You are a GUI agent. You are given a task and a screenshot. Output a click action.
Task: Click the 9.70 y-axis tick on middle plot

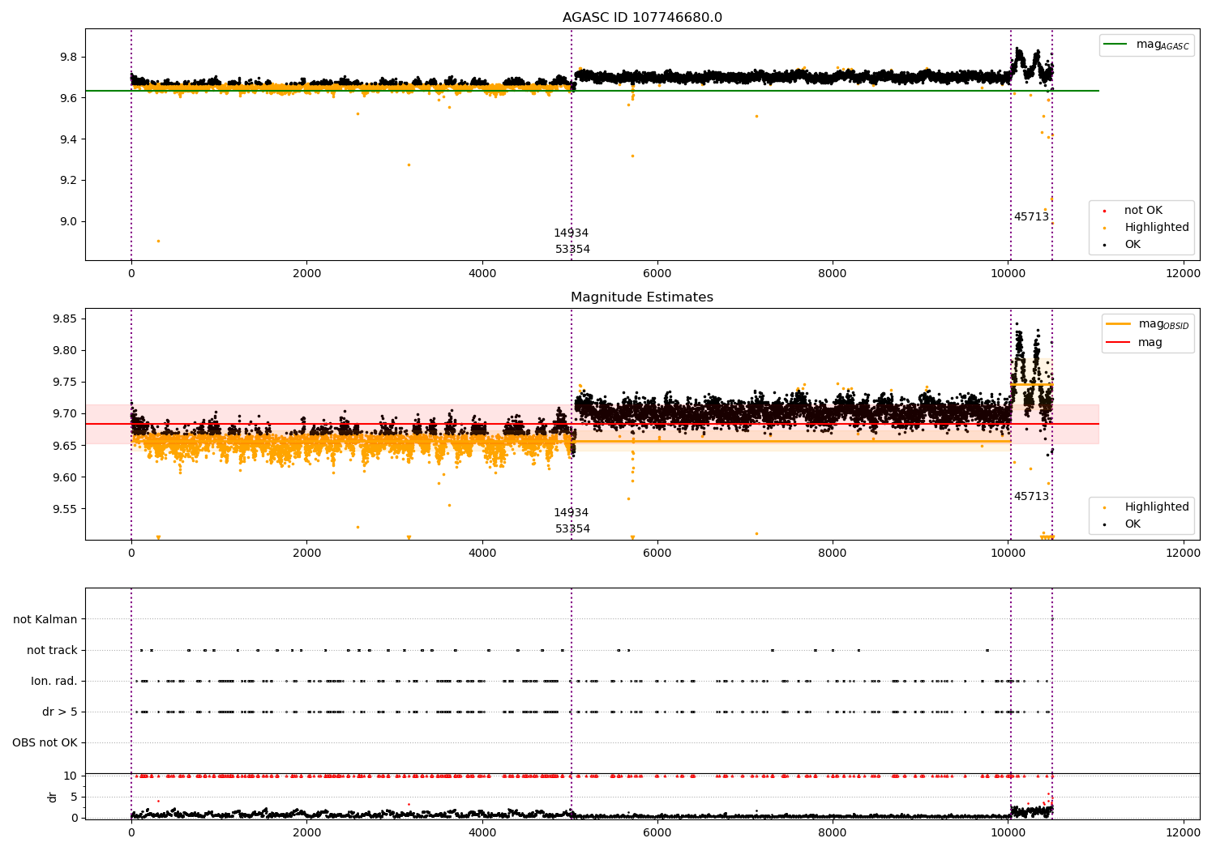(x=65, y=413)
